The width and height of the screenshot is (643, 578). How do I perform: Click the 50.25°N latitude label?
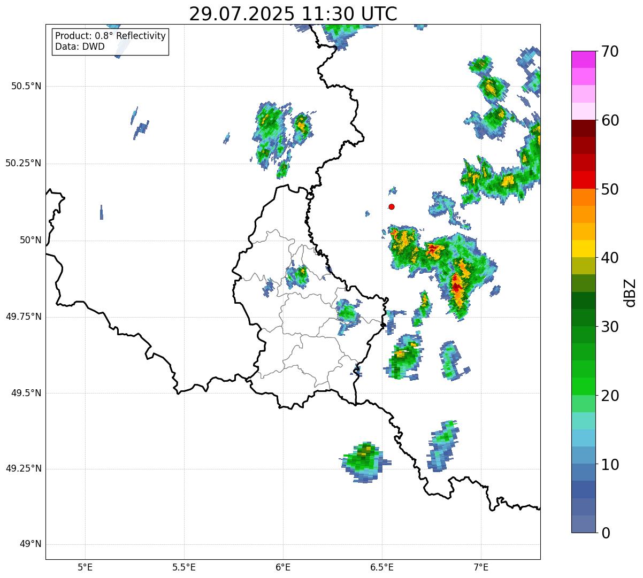coord(24,163)
